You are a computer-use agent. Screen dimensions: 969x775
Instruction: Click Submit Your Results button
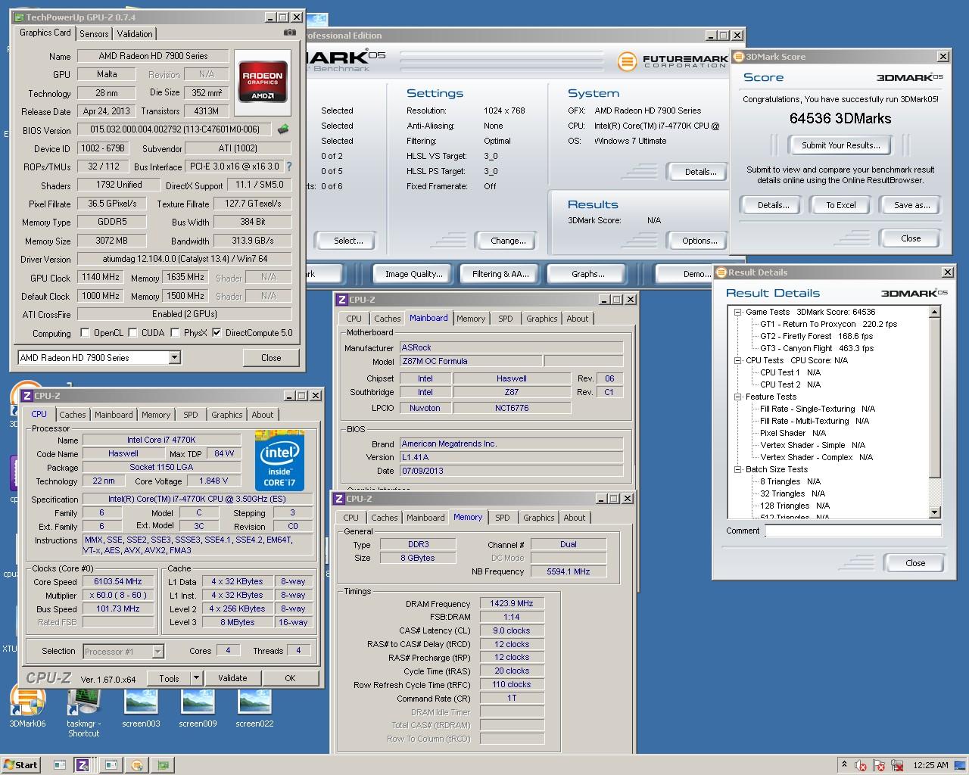[x=840, y=145]
